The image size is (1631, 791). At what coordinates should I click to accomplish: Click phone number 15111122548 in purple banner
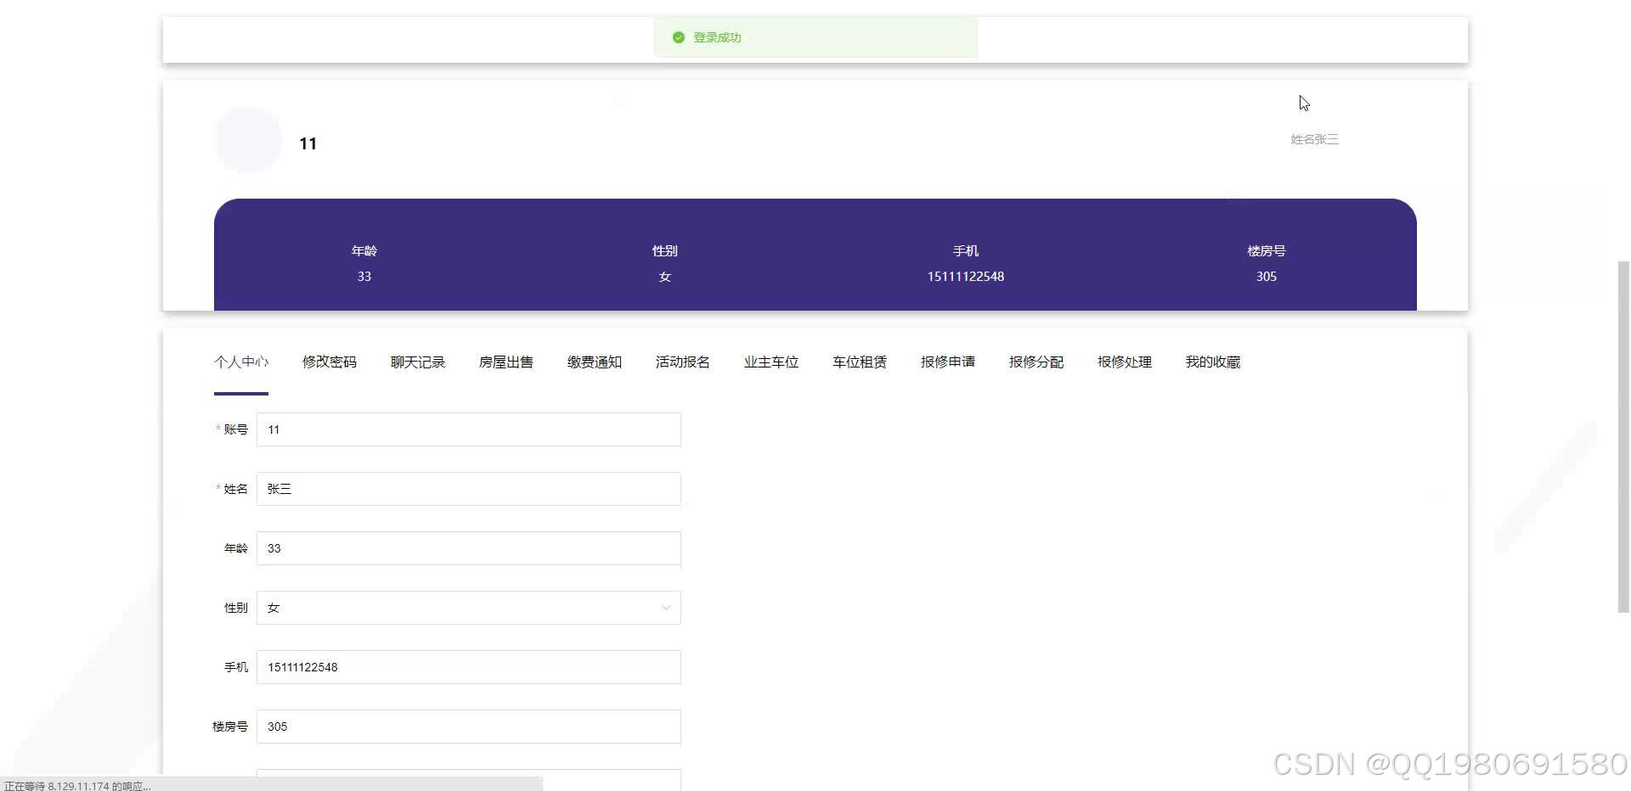[966, 277]
